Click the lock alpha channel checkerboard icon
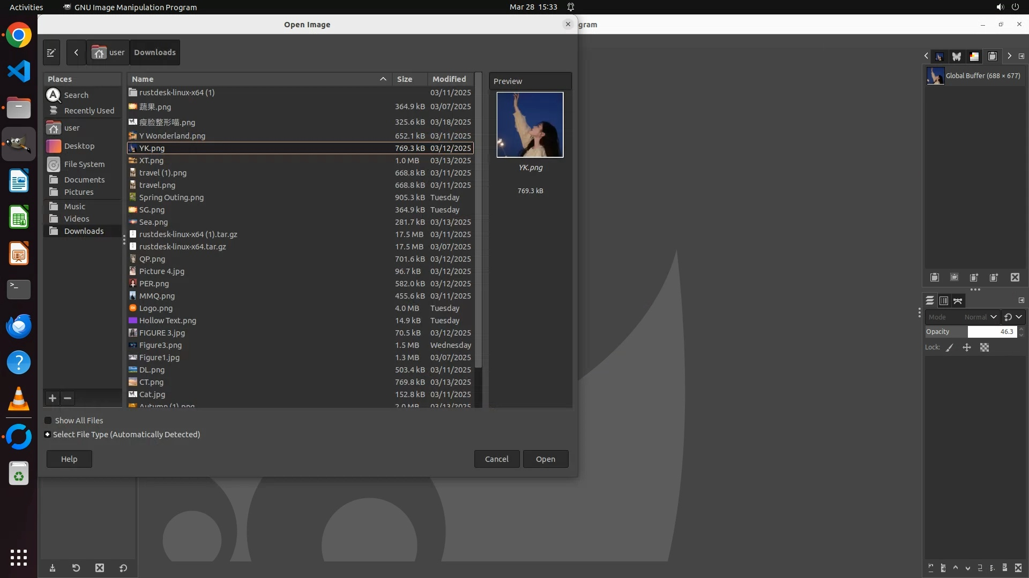1029x578 pixels. (985, 348)
